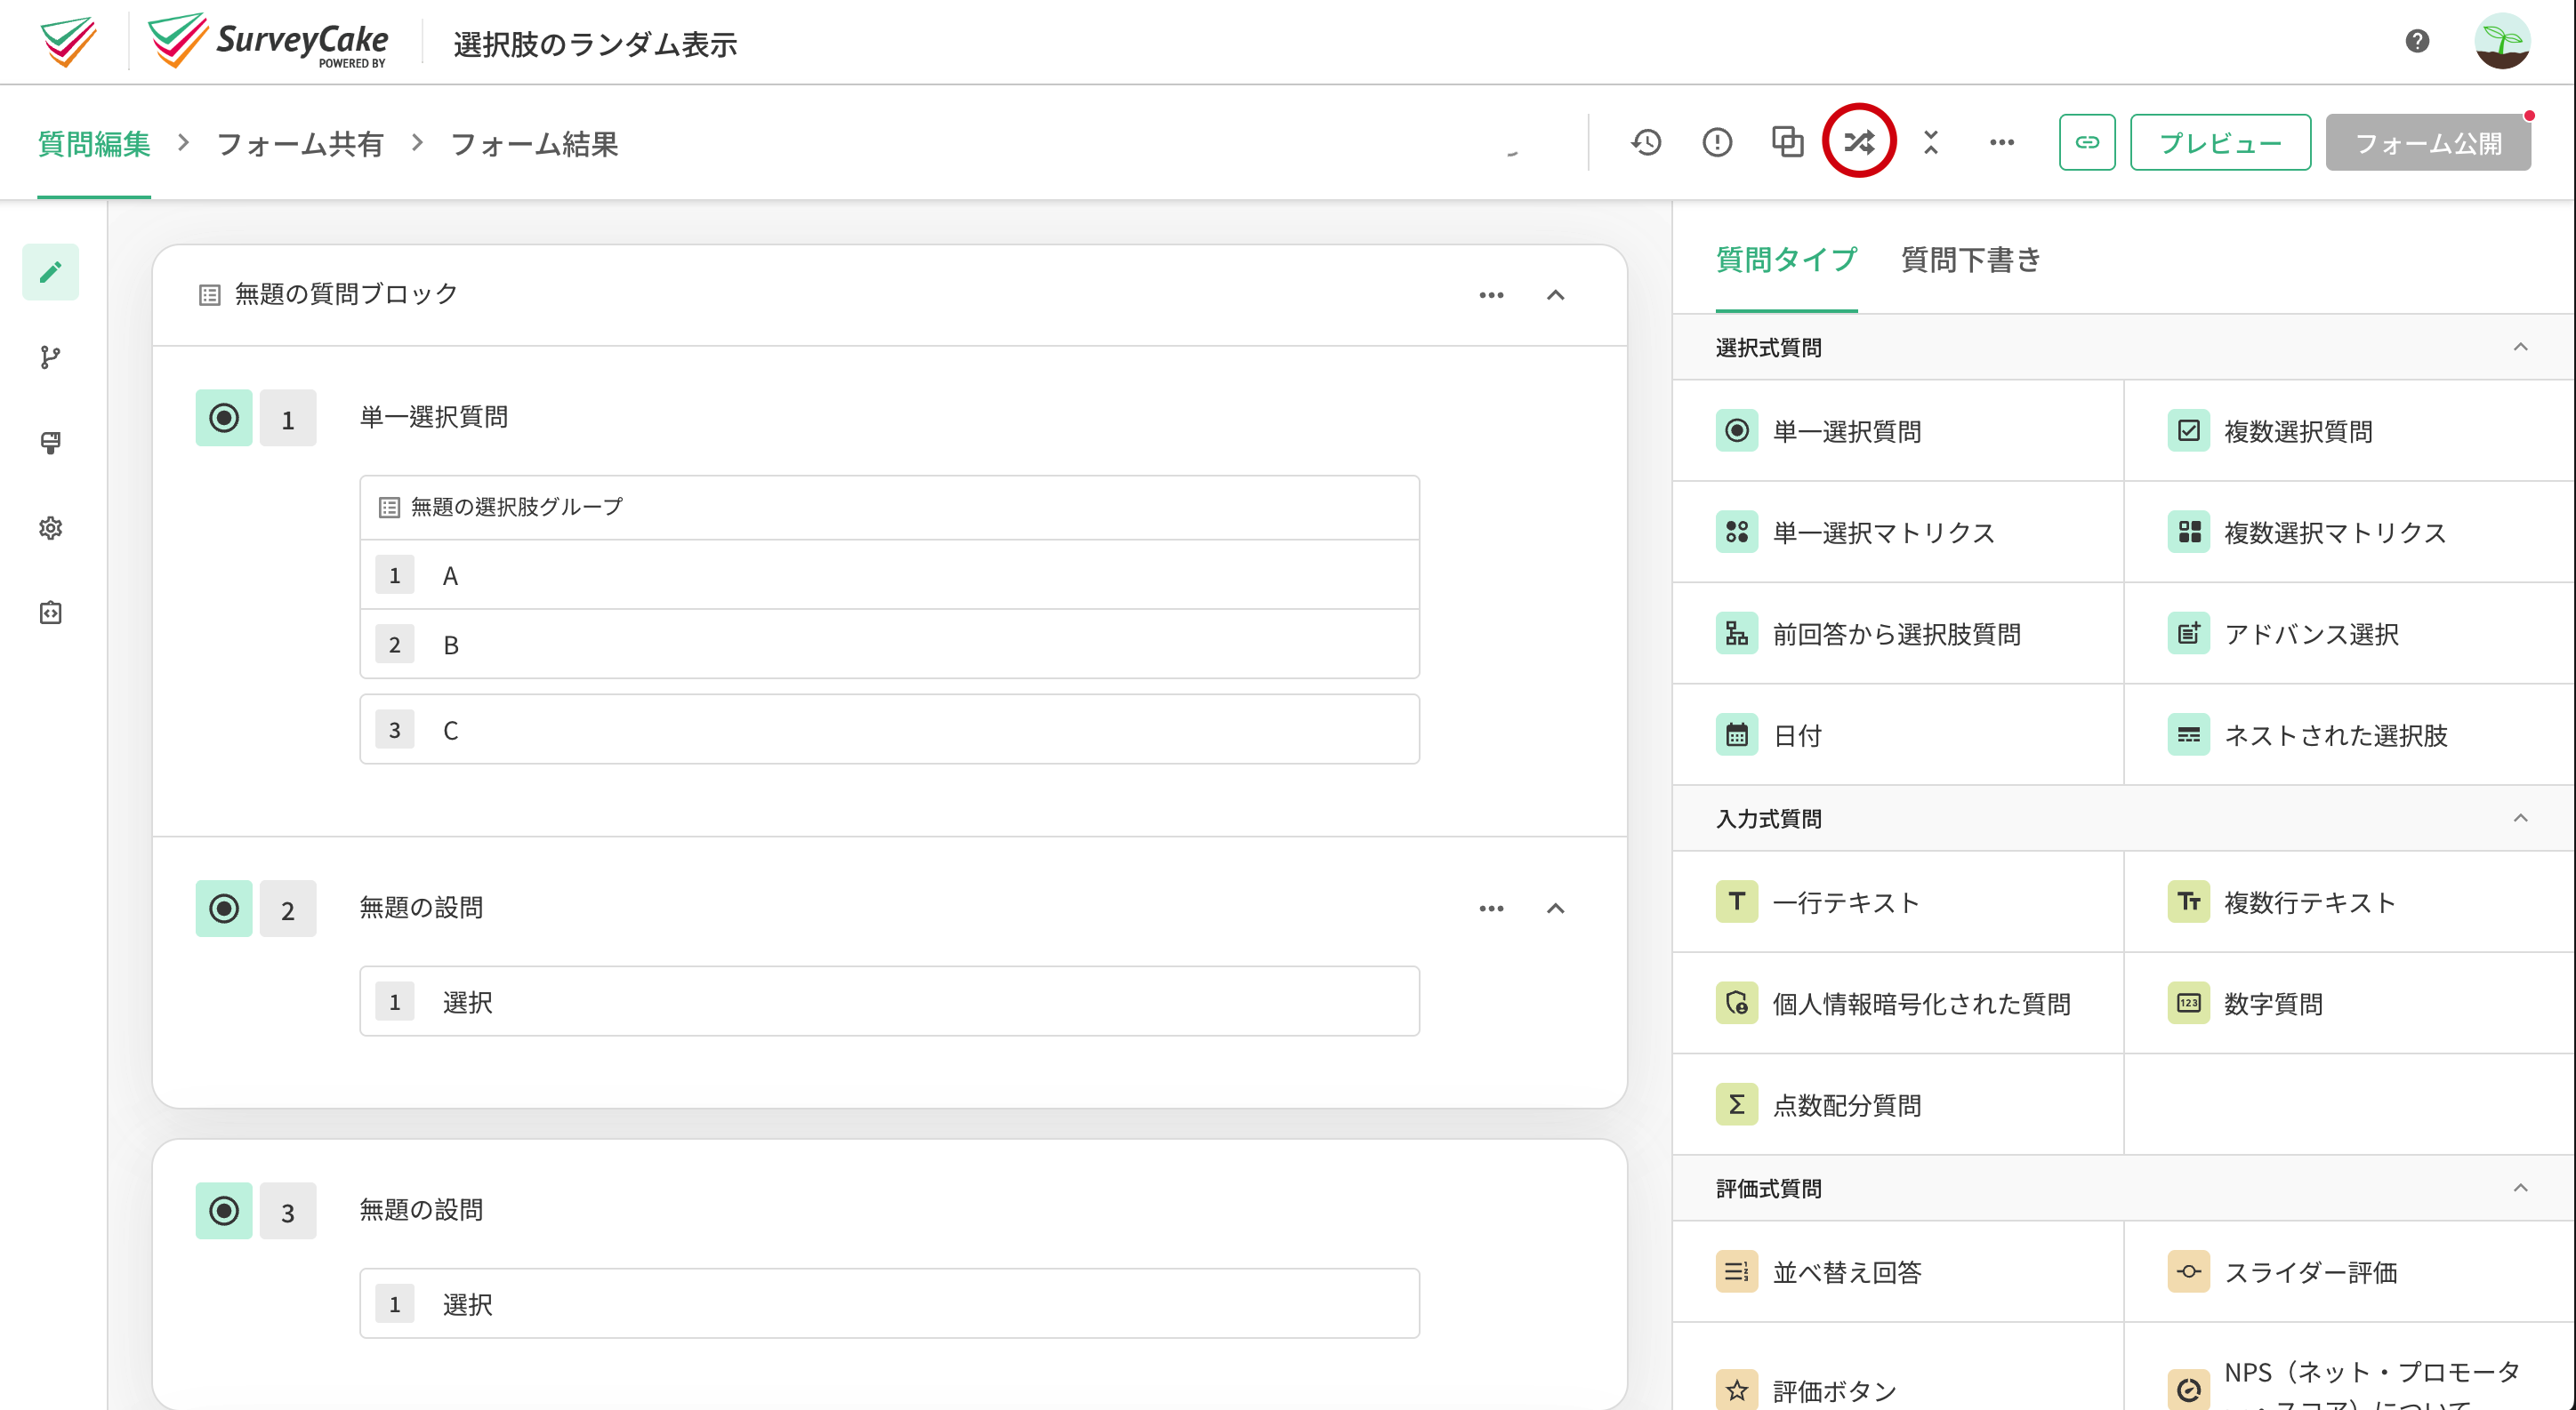Open the branch logic sidebar icon

(x=51, y=357)
